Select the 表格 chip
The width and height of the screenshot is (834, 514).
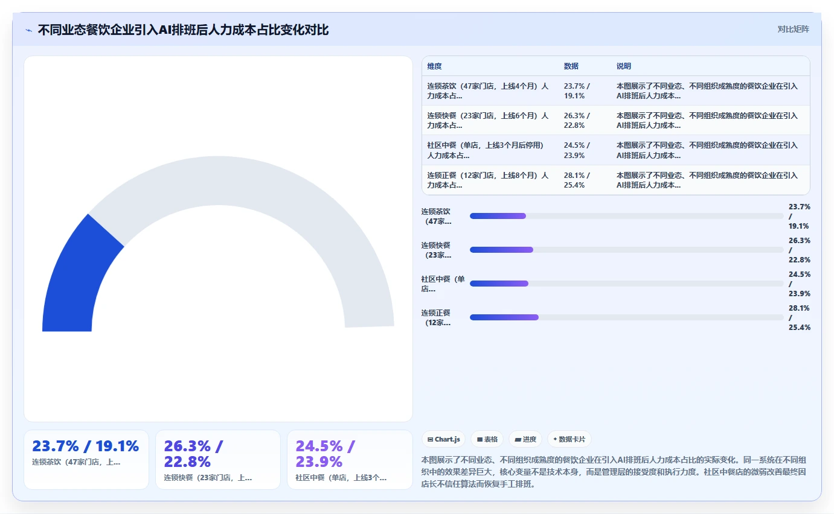[487, 439]
